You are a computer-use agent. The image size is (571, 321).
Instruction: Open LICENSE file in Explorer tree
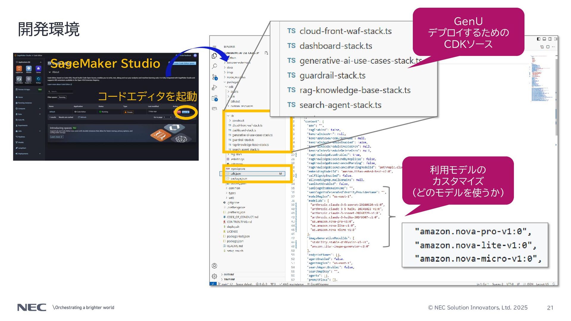click(230, 232)
